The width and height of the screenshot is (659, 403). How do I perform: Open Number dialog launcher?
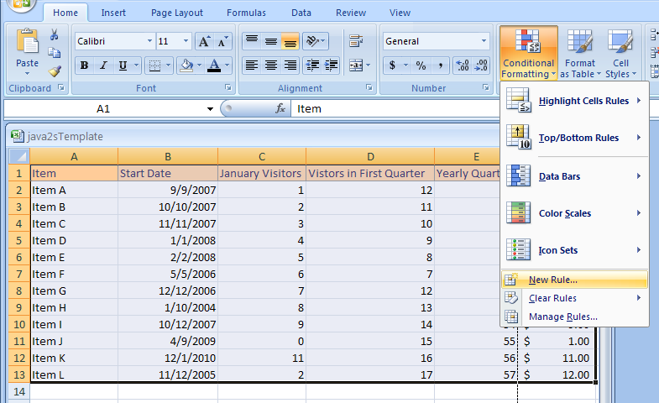pos(486,88)
